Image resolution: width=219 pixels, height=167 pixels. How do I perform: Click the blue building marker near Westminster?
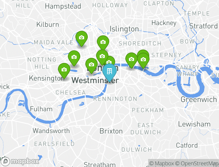(109, 72)
